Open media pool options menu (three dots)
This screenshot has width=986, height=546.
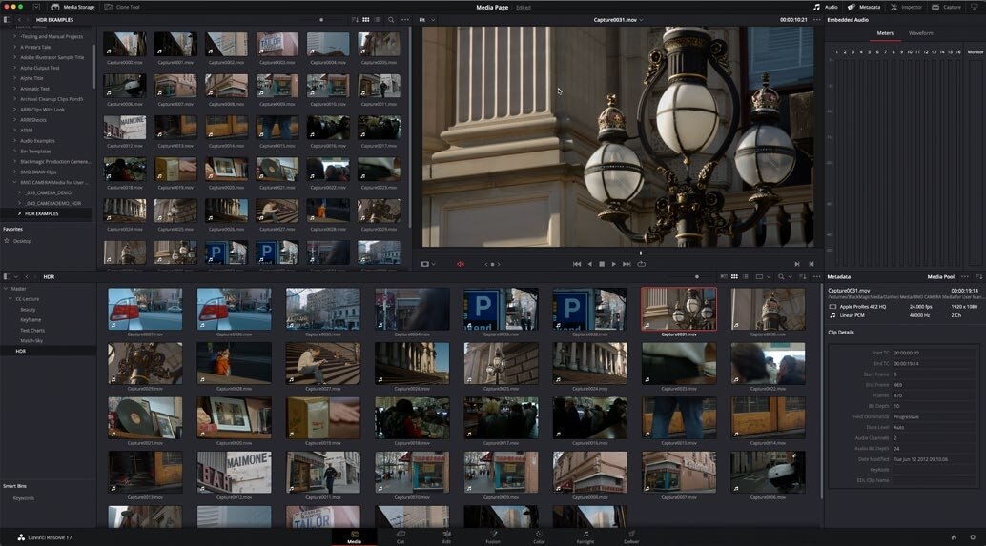817,277
